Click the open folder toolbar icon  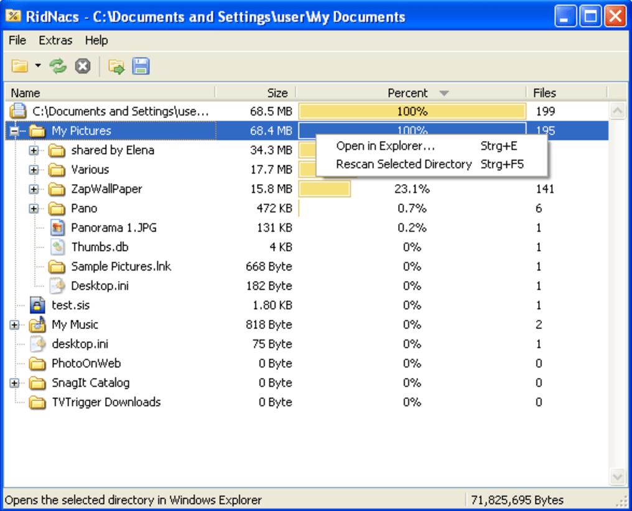tap(20, 66)
